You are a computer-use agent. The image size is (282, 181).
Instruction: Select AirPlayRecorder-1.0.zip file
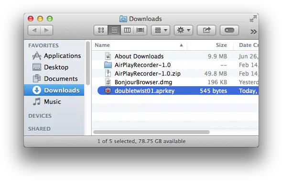tap(175, 73)
